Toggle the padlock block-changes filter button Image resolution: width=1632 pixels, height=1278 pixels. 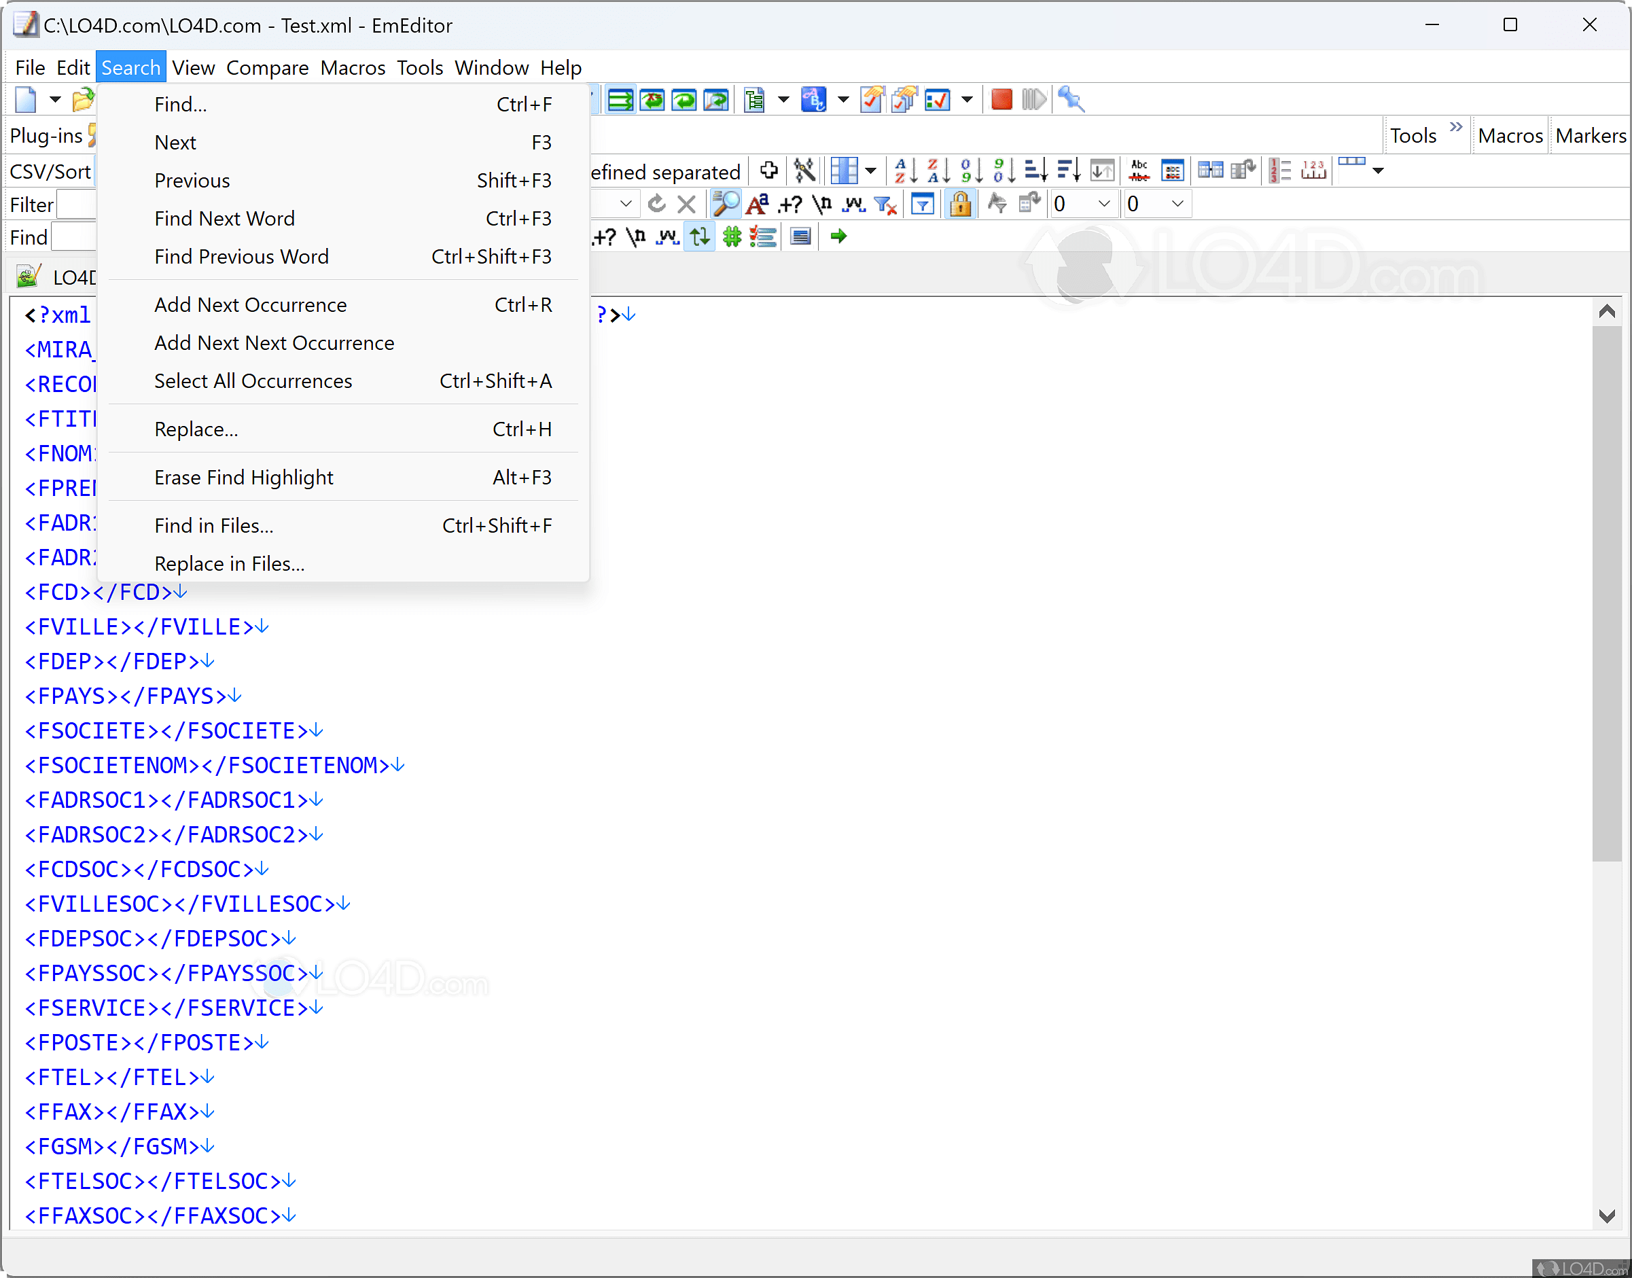(960, 205)
